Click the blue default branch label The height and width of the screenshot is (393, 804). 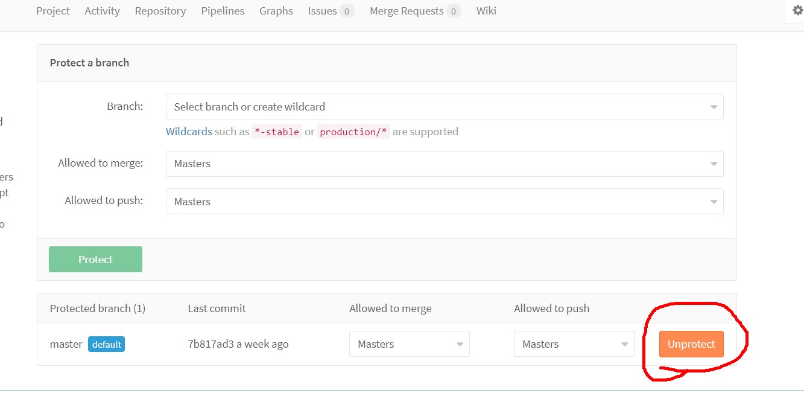106,344
